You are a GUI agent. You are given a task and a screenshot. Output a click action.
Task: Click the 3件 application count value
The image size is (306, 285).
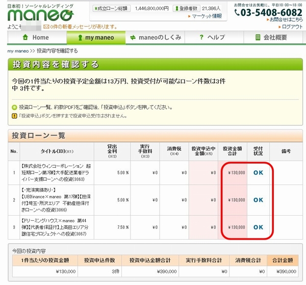[116, 271]
